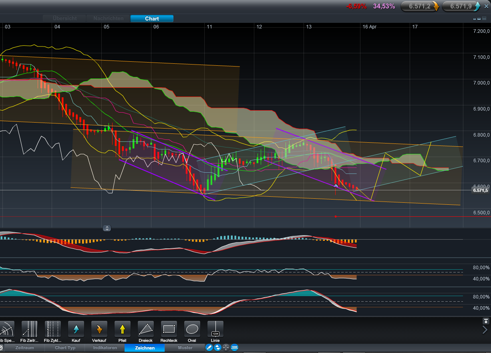
Task: Select the Fib Zeitraum drawing tool
Action: coord(29,329)
